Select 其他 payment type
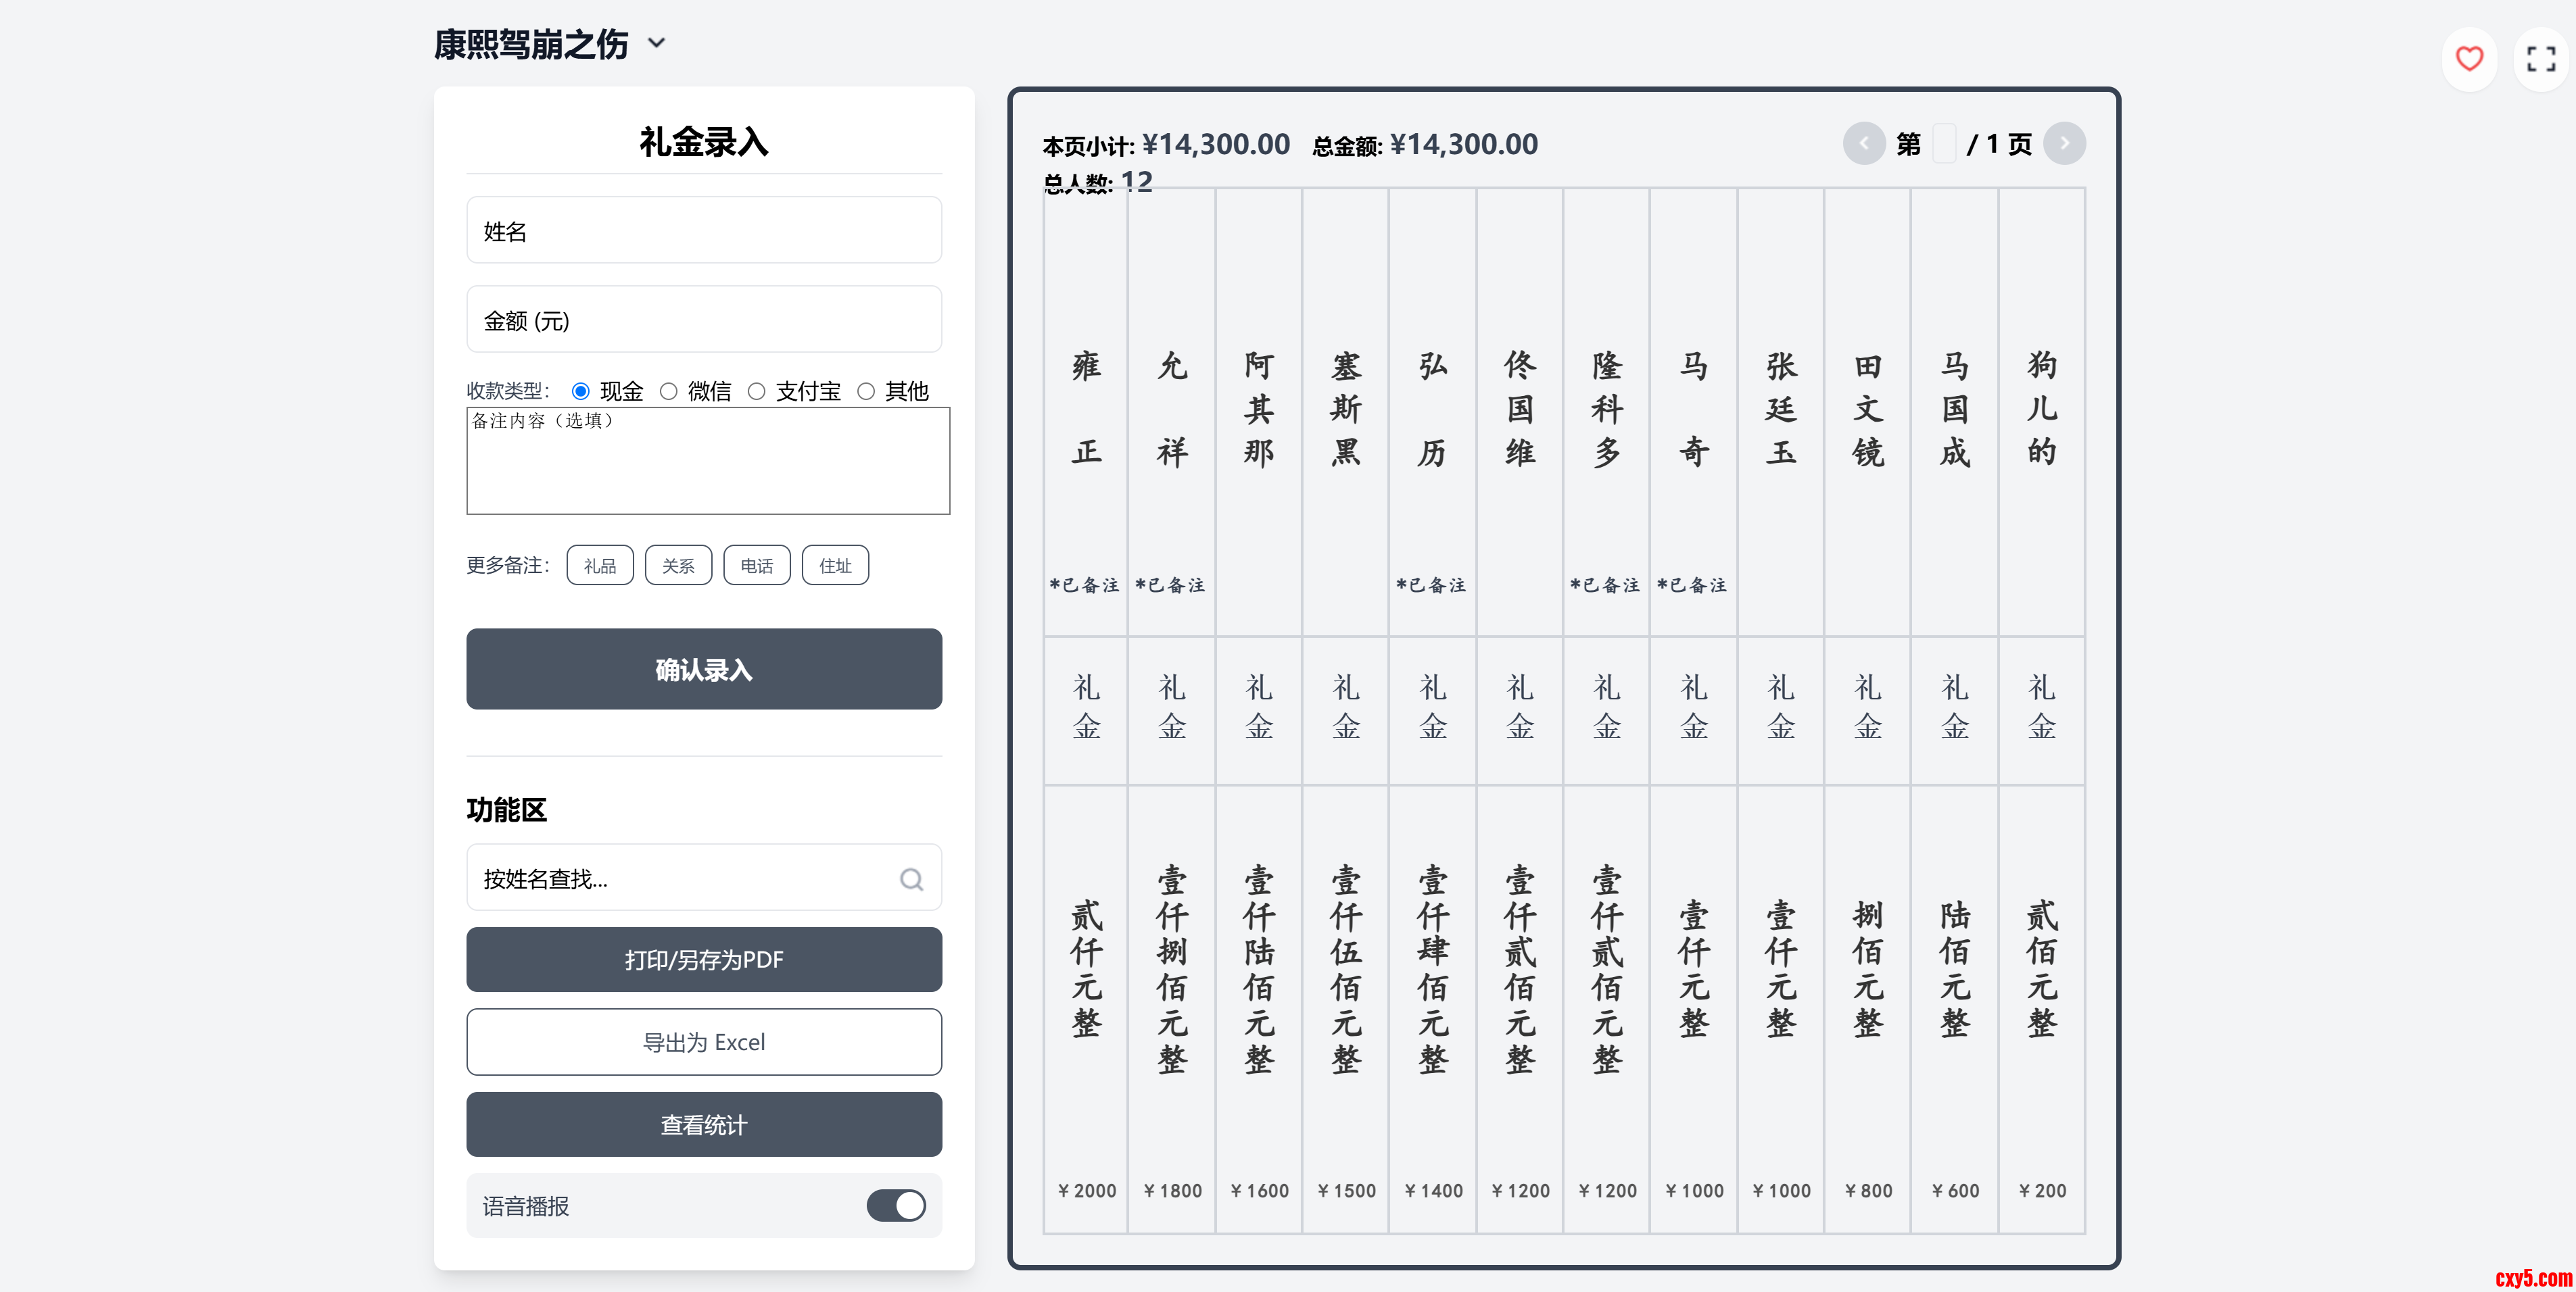The image size is (2576, 1292). [866, 391]
